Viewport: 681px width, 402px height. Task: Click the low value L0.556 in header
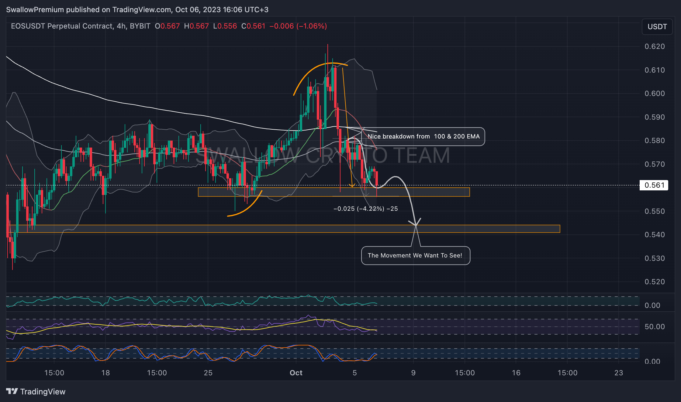pos(225,26)
